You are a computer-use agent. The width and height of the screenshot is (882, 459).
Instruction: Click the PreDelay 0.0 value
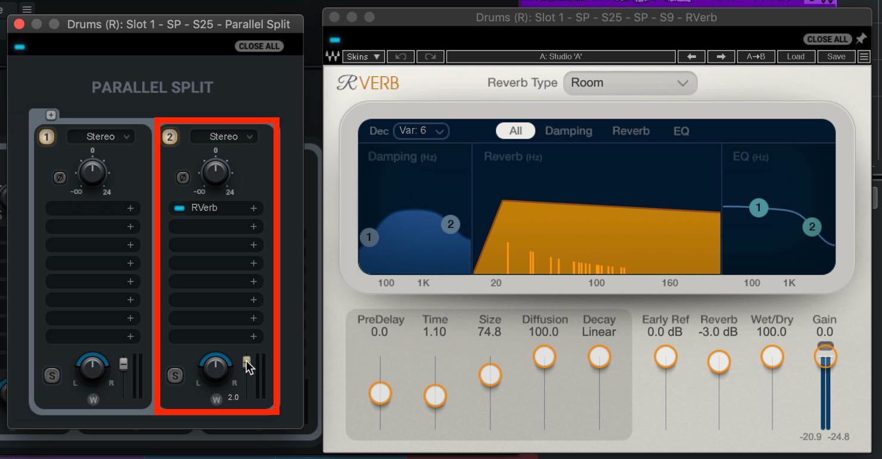(x=380, y=332)
